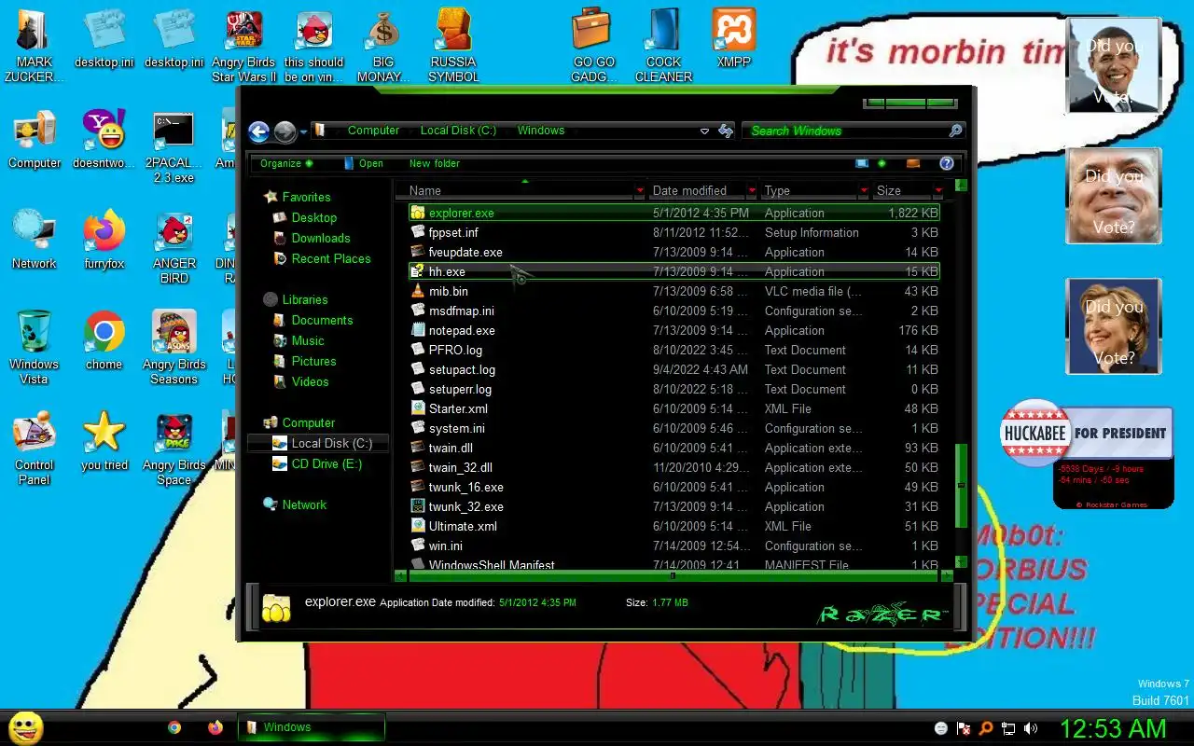Open the Name column filter dropdown arrow
This screenshot has width=1194, height=746.
pos(640,190)
